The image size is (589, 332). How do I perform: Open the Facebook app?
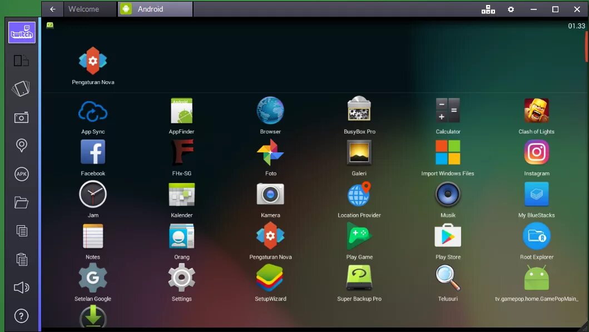point(93,158)
